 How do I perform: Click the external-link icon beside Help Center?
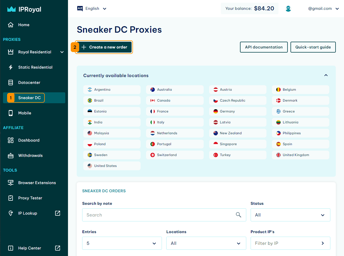point(58,248)
